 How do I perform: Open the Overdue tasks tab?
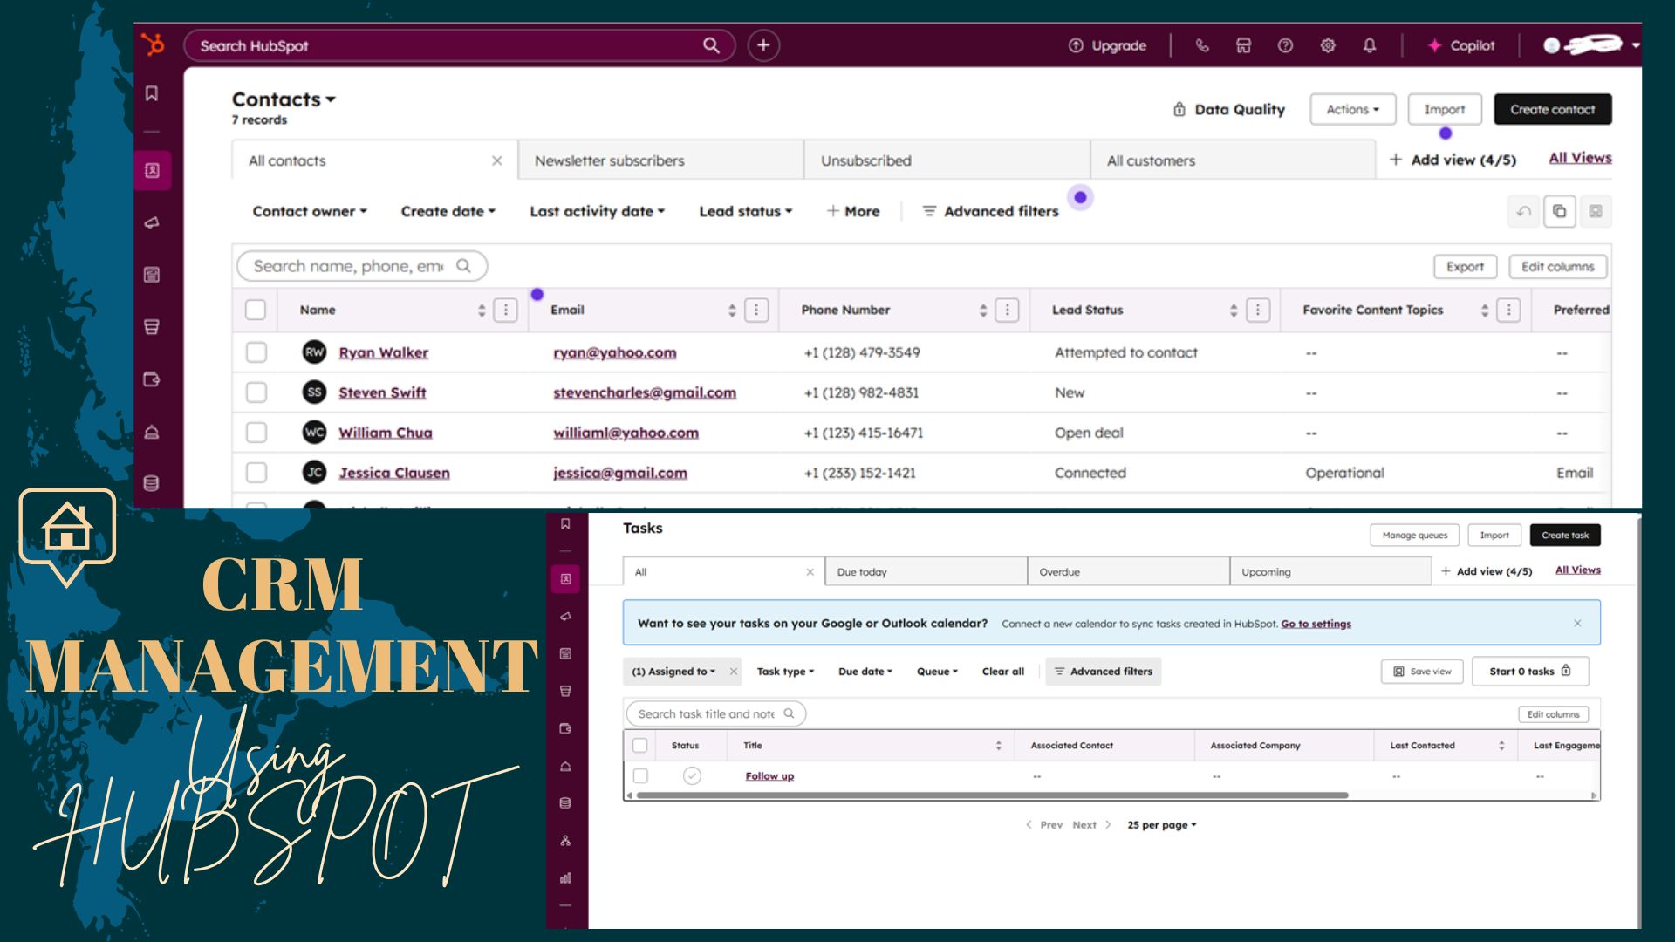point(1059,572)
